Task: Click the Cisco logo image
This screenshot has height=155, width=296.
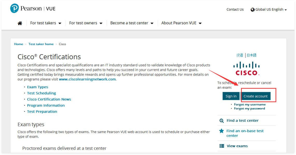Action: tap(246, 69)
